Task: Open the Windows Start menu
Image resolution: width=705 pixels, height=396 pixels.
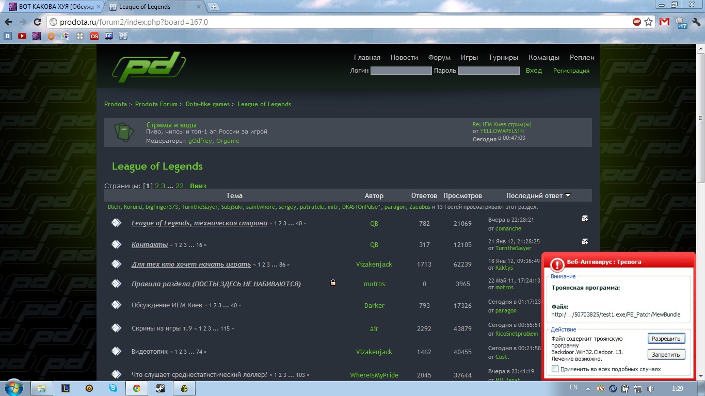Action: pos(13,388)
